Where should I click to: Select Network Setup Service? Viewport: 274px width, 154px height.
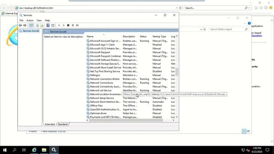coord(131,98)
